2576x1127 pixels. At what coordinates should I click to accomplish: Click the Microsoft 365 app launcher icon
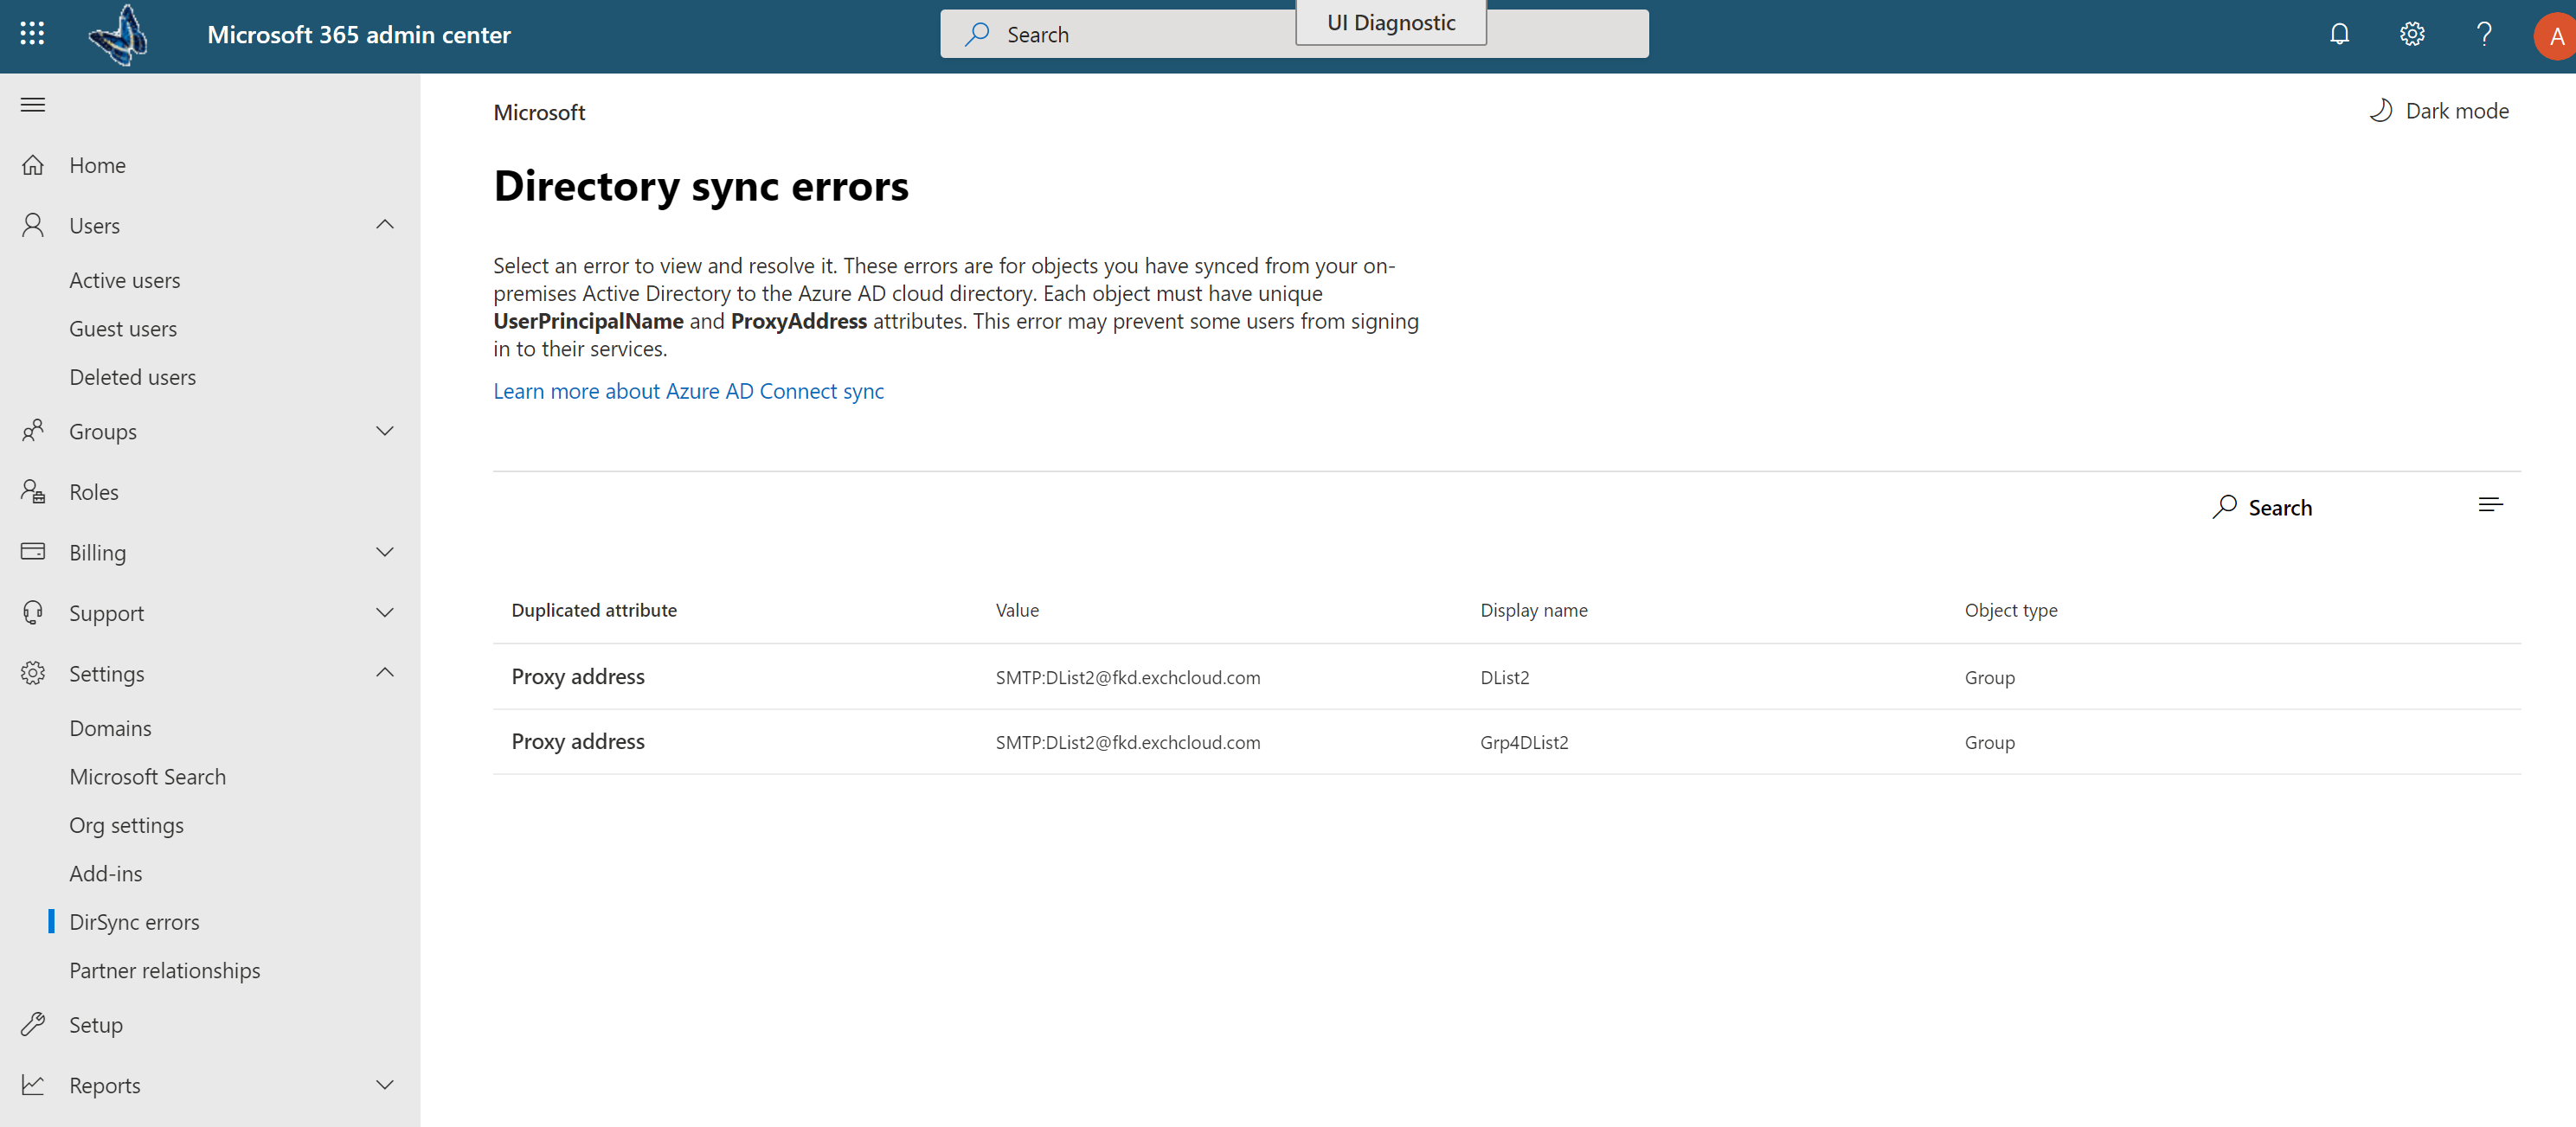(x=31, y=33)
